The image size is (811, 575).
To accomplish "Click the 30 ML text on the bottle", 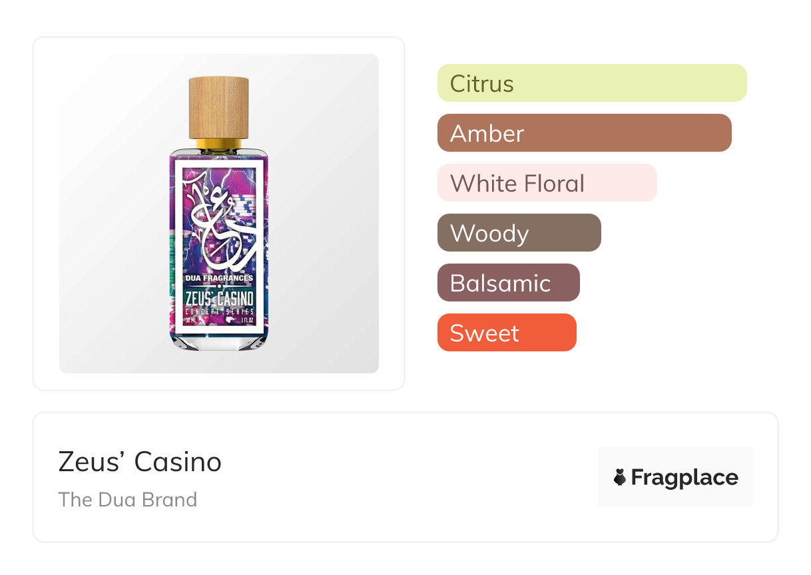I will [x=191, y=321].
